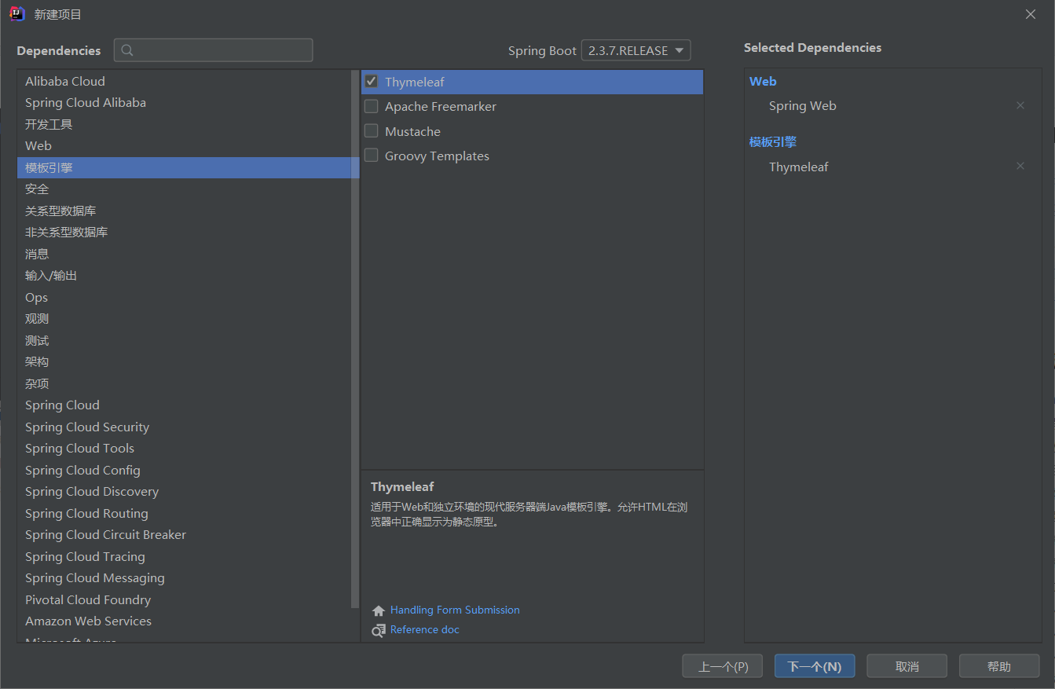
Task: Choose Spring Cloud Routing category
Action: click(x=184, y=513)
